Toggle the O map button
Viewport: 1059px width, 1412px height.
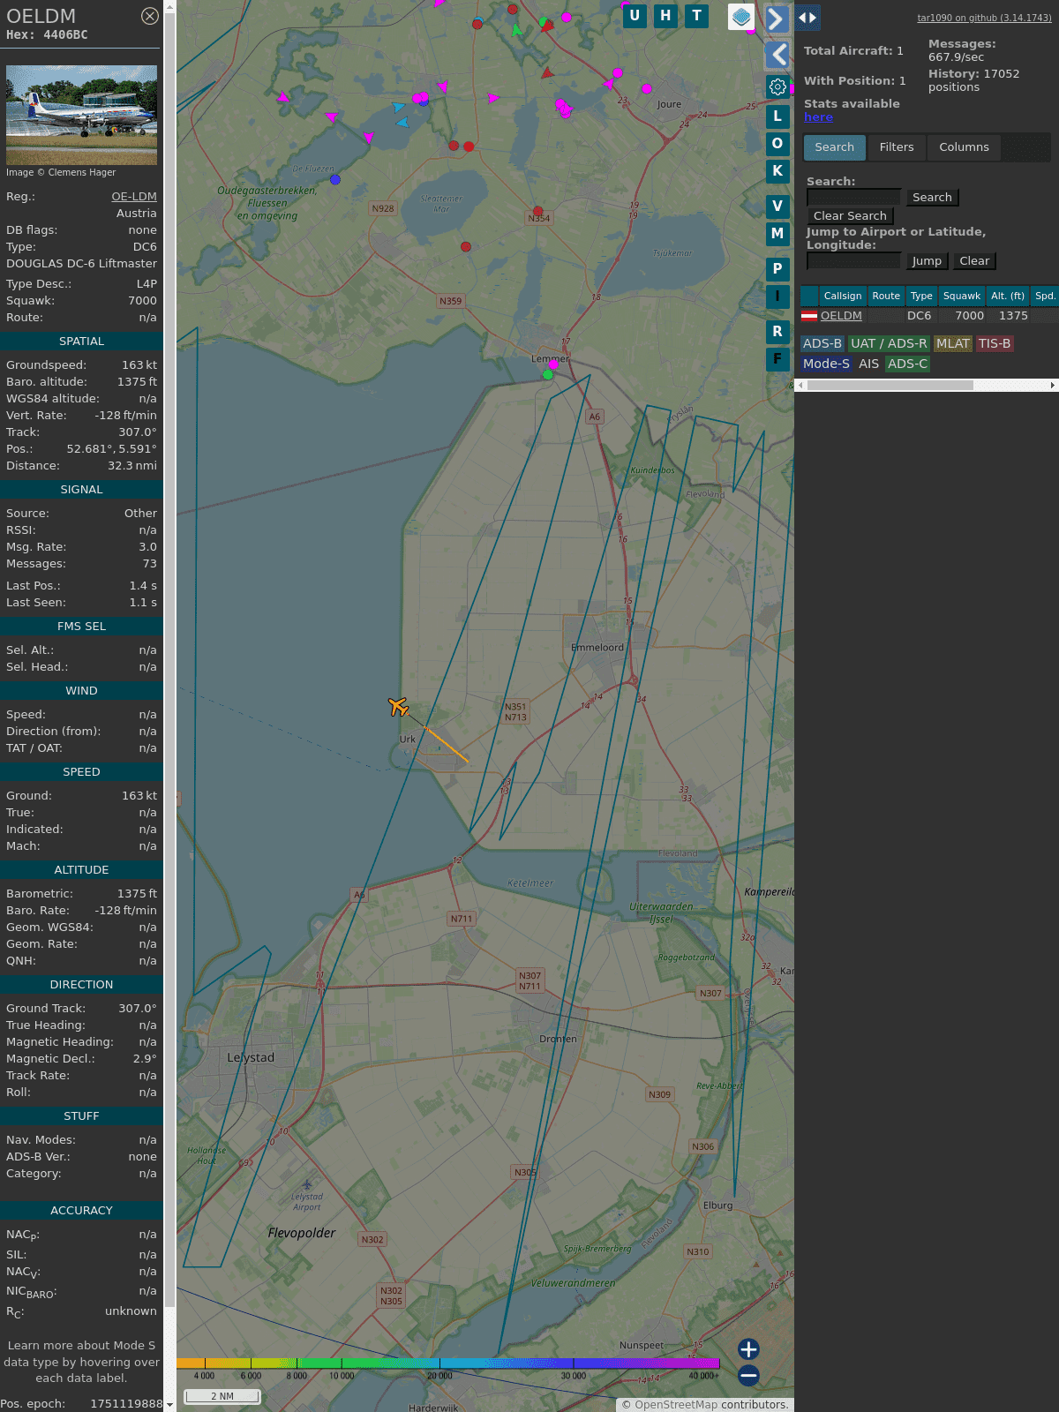click(777, 143)
